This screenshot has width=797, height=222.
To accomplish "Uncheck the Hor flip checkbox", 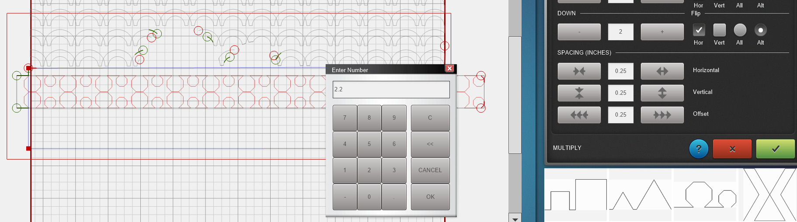I will 699,30.
